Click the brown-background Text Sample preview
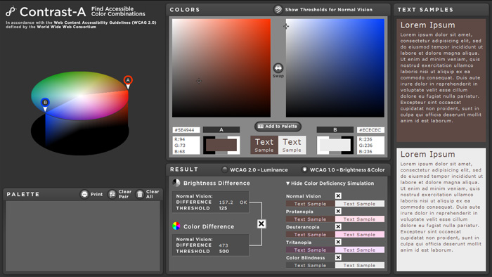This screenshot has height=277, width=492. [x=264, y=145]
